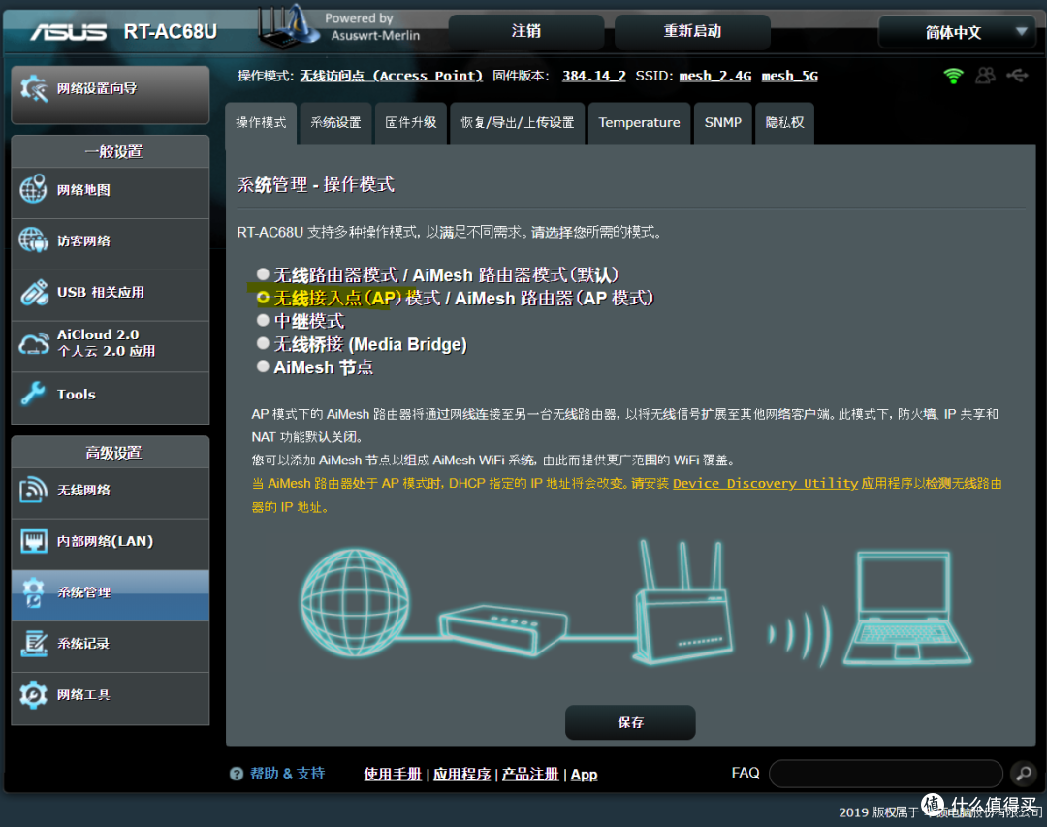This screenshot has height=827, width=1047.
Task: Click the 系统管理 gear icon
Action: (x=33, y=592)
